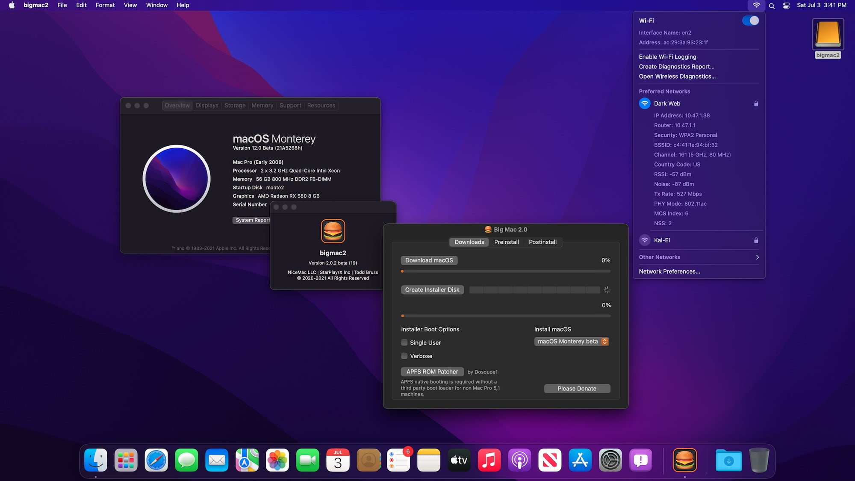
Task: Click the APFS ROM Patcher button
Action: (432, 371)
